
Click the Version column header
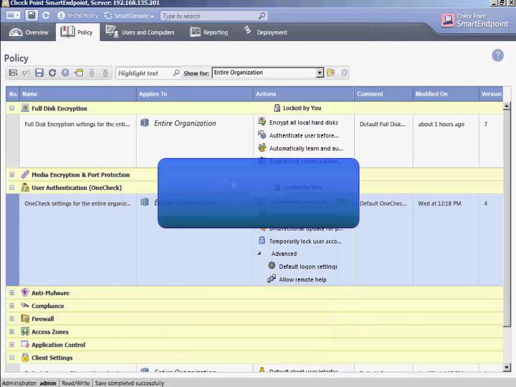tap(491, 94)
